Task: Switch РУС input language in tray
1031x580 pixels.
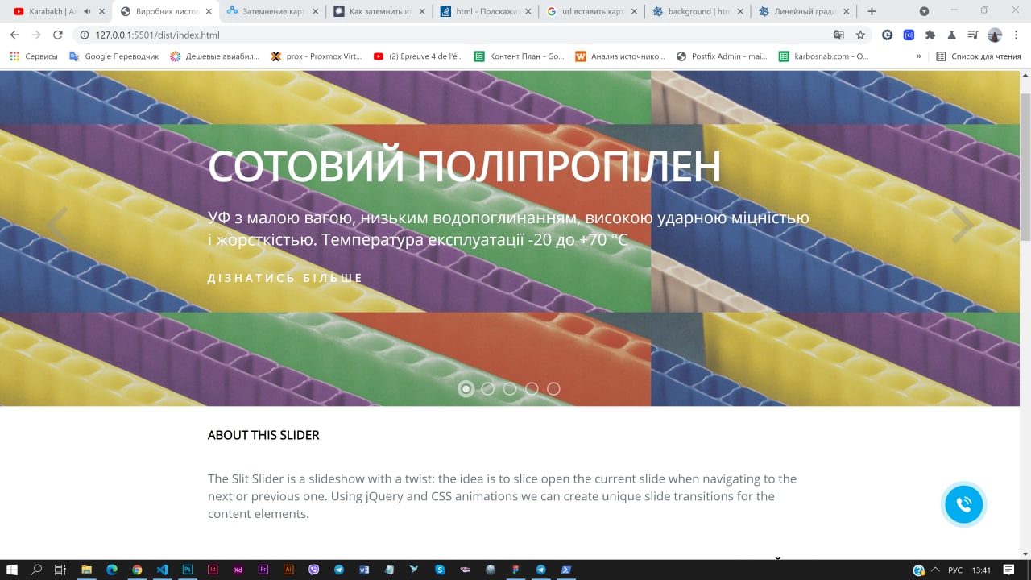Action: (x=955, y=570)
